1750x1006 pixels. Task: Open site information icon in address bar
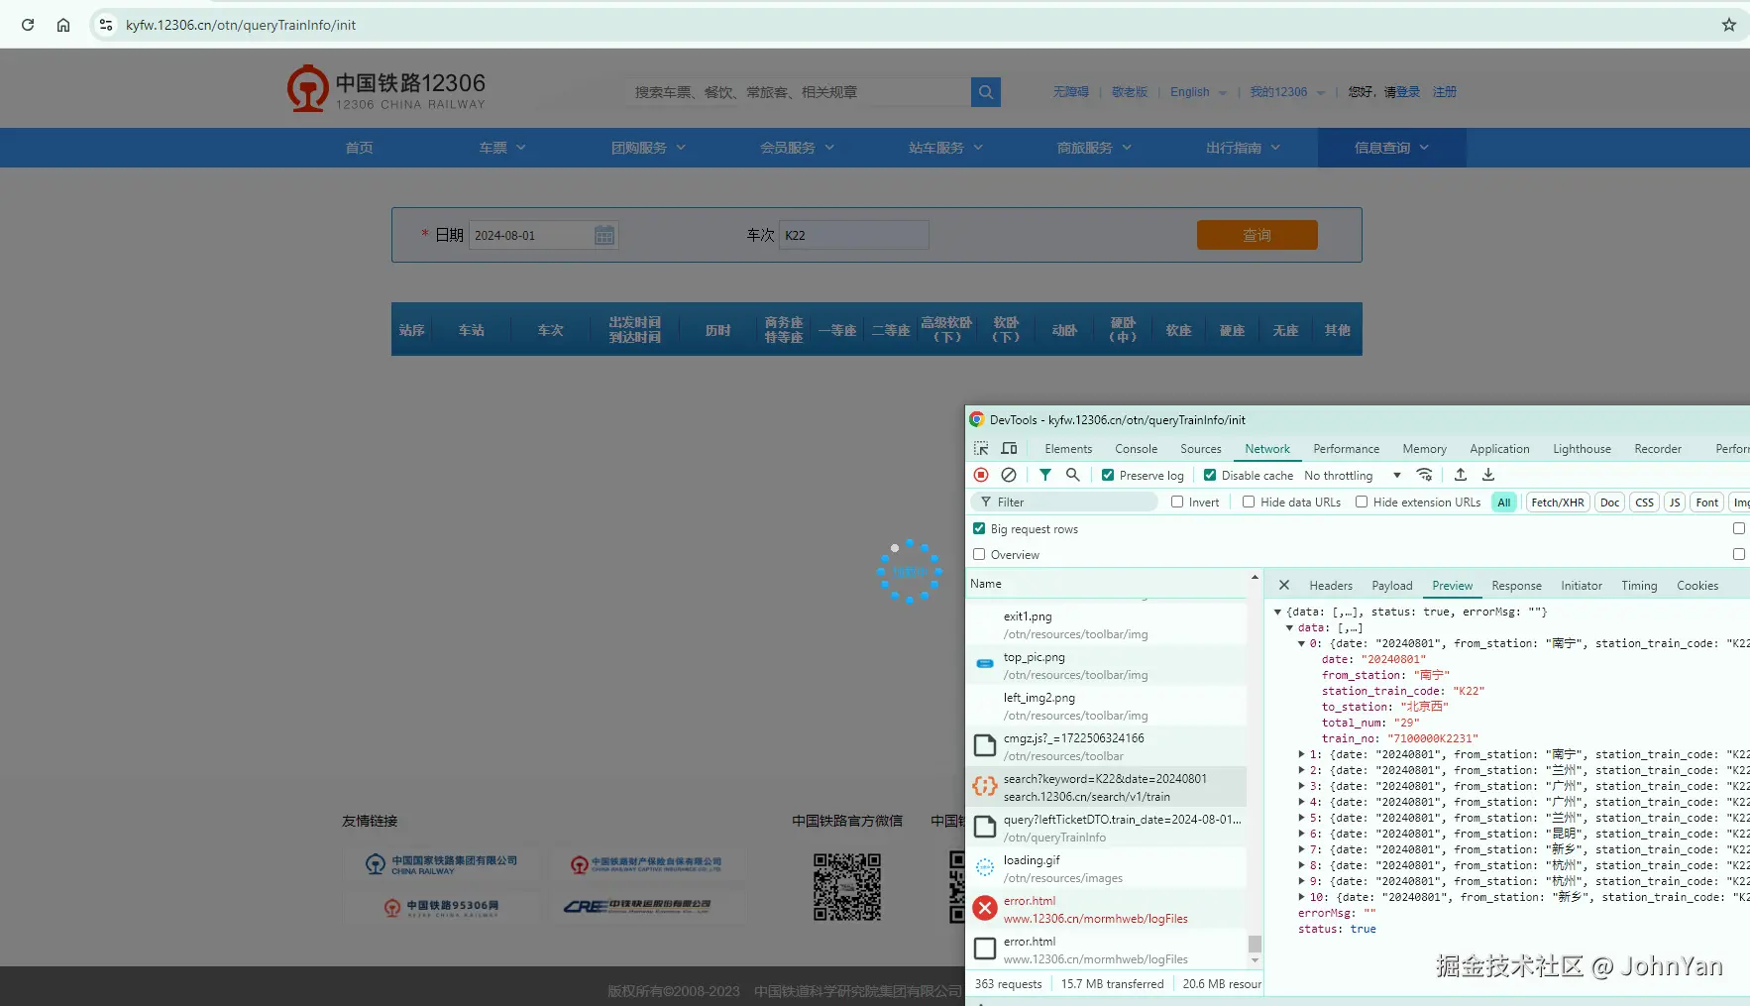tap(106, 25)
